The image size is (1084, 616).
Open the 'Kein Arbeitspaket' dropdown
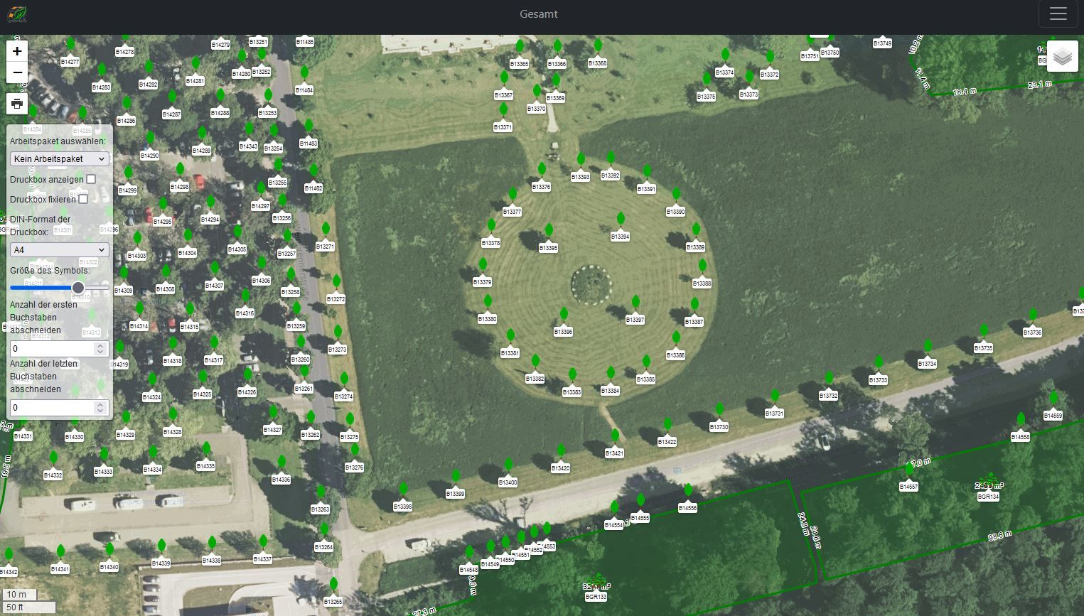coord(59,159)
